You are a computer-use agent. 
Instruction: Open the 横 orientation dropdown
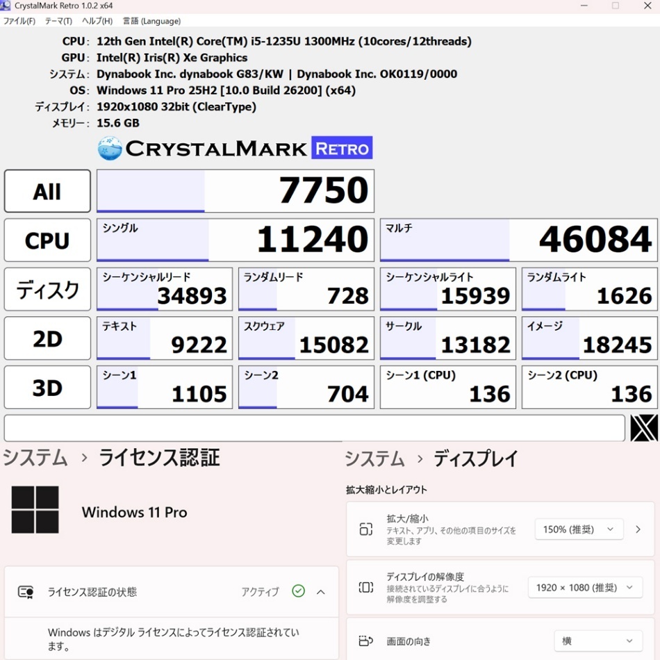598,641
